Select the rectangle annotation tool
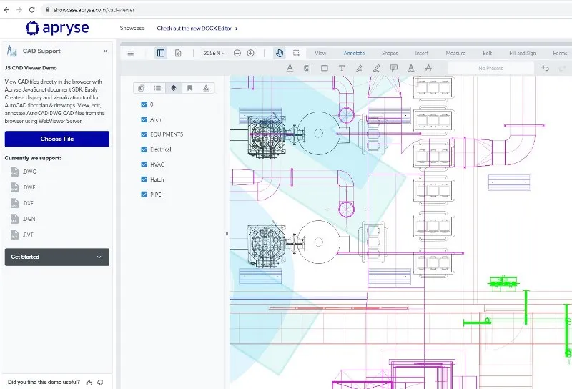This screenshot has height=389, width=572. tap(324, 68)
